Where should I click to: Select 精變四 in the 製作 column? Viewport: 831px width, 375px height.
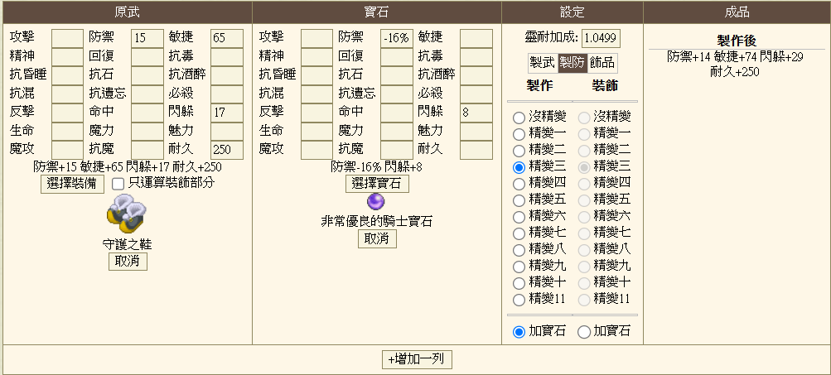(519, 184)
